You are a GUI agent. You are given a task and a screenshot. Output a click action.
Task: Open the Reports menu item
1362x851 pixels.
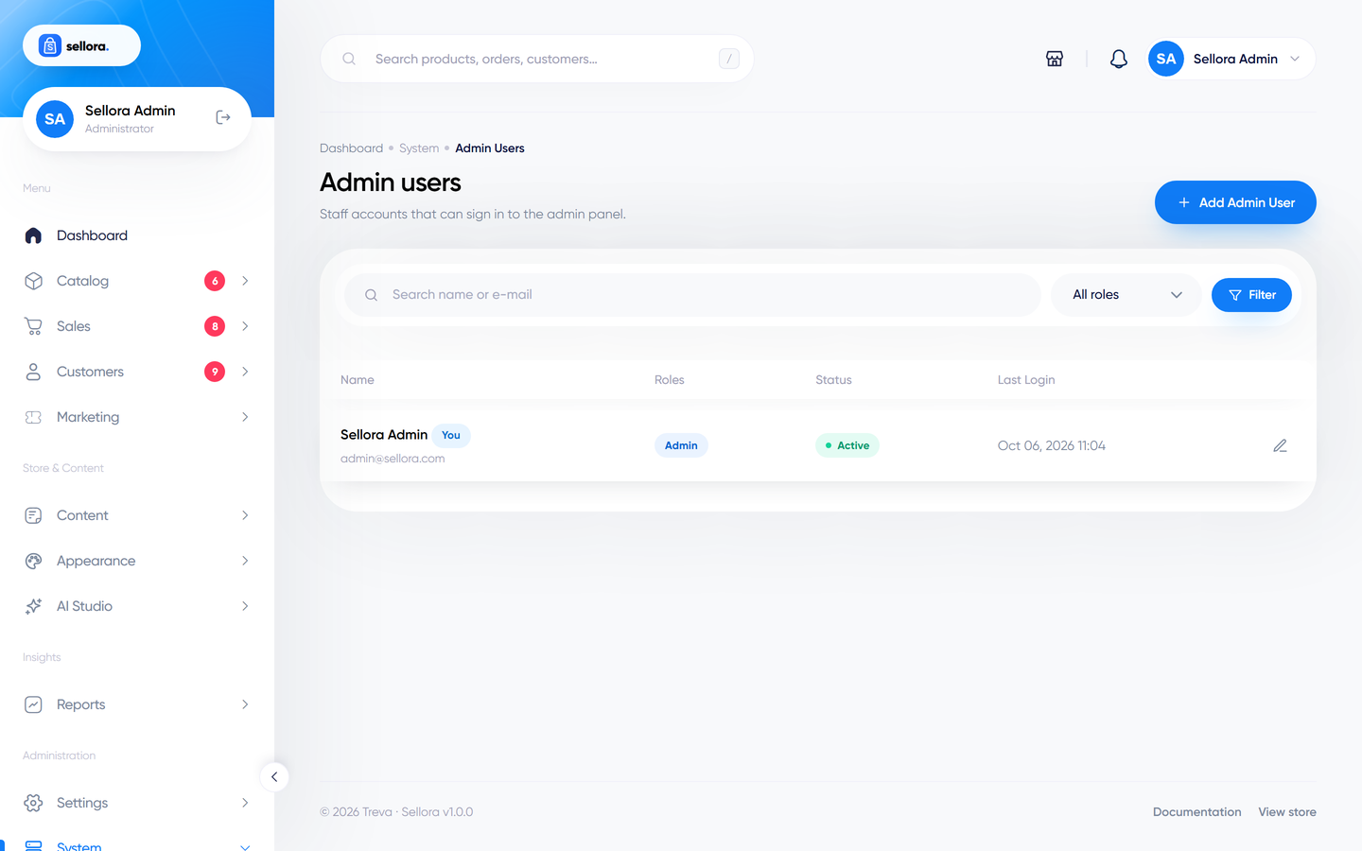[x=137, y=704]
